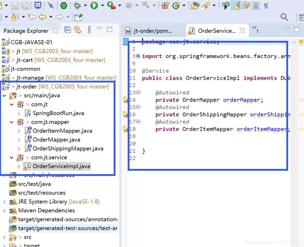Navigate Back with the yellow left arrow
Screen dimensions: 304x247
click(x=42, y=17)
